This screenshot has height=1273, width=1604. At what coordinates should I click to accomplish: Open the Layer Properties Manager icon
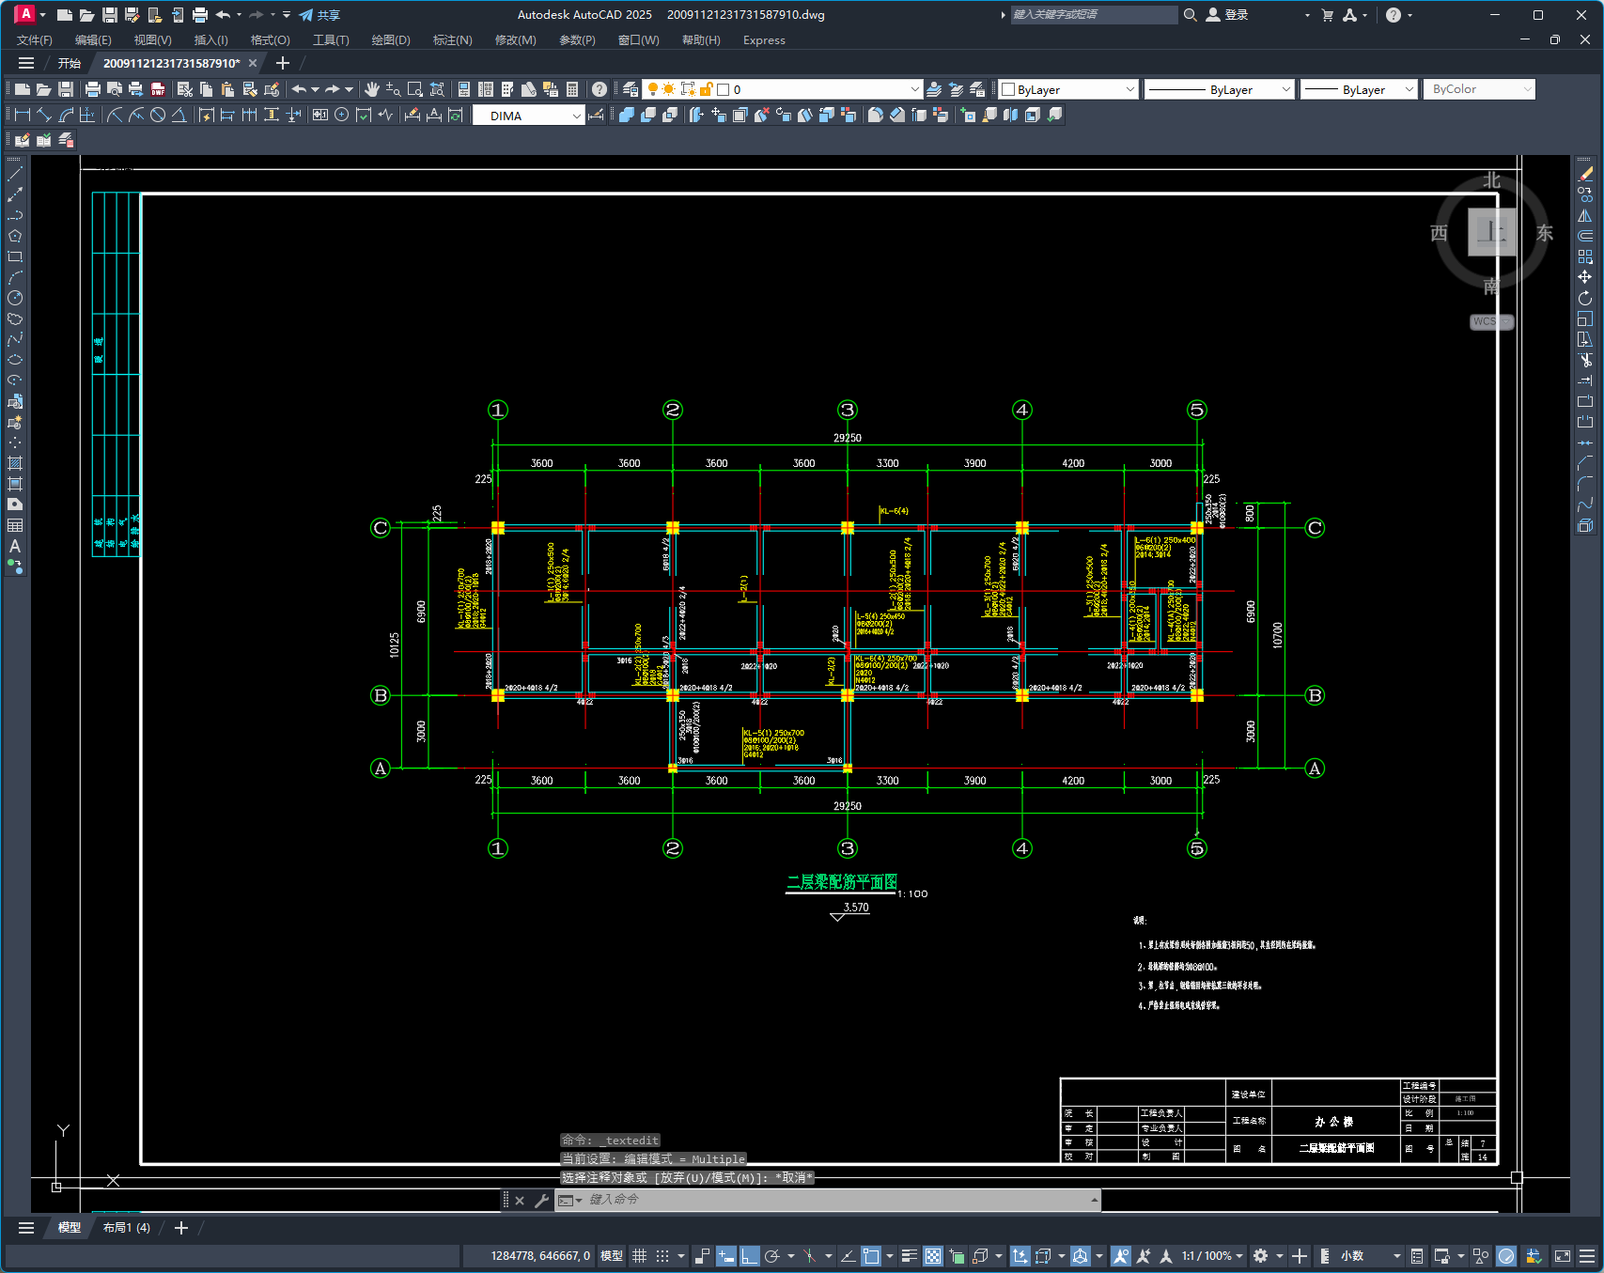(631, 89)
